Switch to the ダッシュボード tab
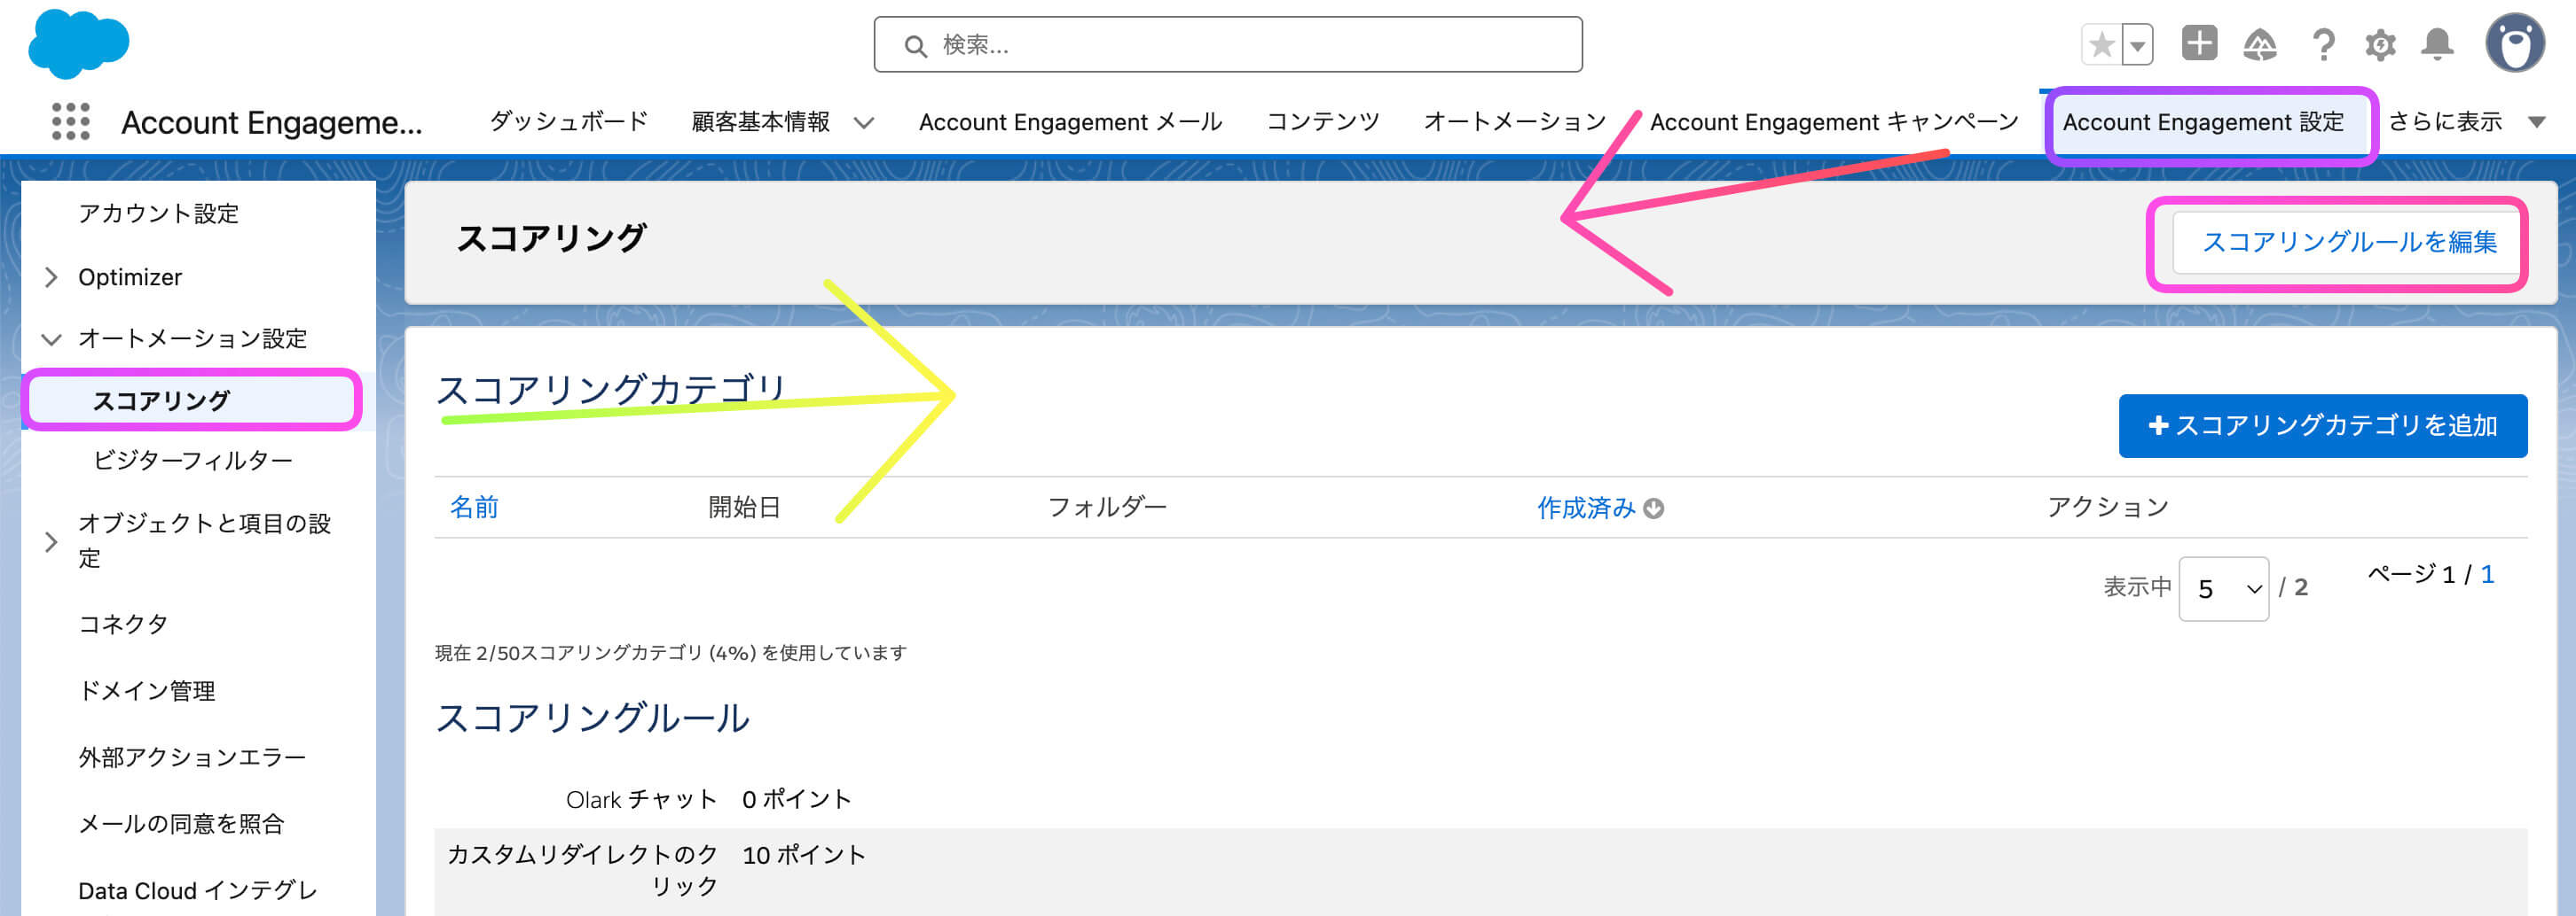2576x916 pixels. click(568, 122)
